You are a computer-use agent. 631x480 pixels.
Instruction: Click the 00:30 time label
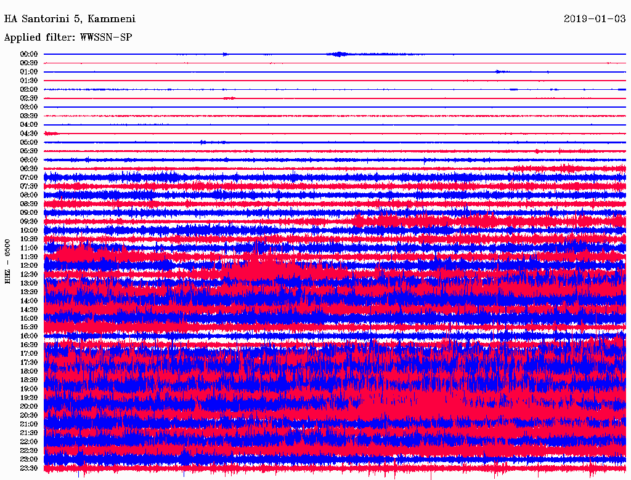click(29, 63)
